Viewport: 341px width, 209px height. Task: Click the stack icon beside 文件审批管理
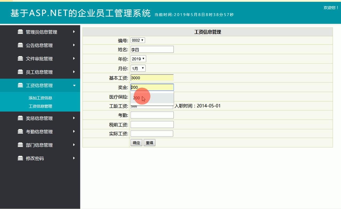click(20, 59)
